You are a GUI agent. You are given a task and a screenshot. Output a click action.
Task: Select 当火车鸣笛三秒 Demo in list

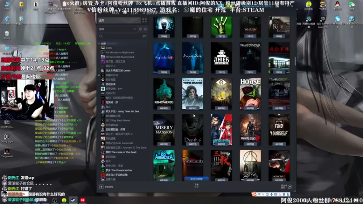pyautogui.click(x=118, y=71)
